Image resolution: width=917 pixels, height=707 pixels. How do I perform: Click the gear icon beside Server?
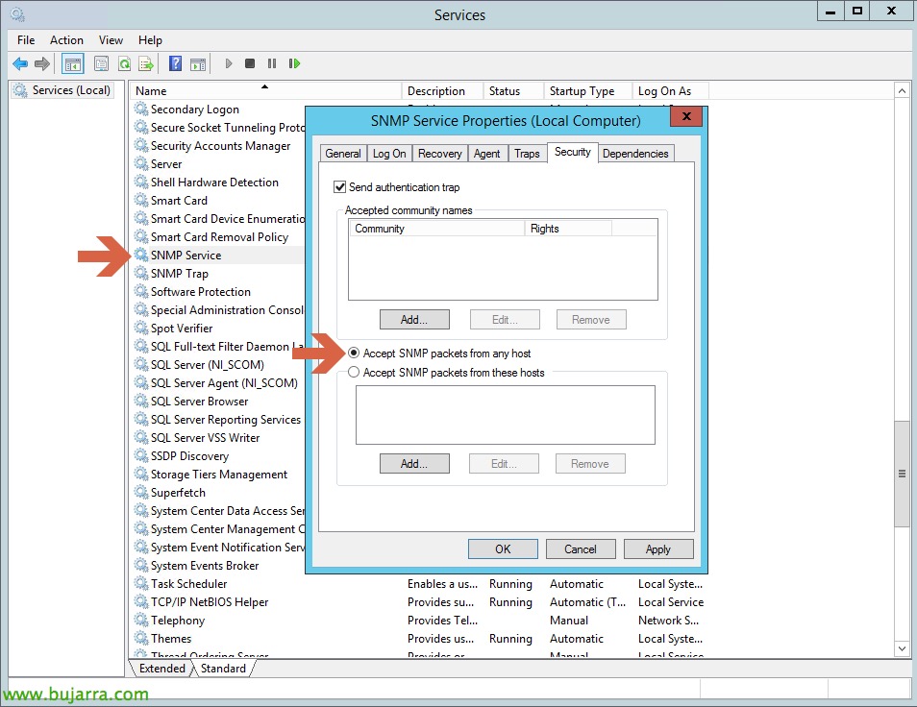coord(141,163)
